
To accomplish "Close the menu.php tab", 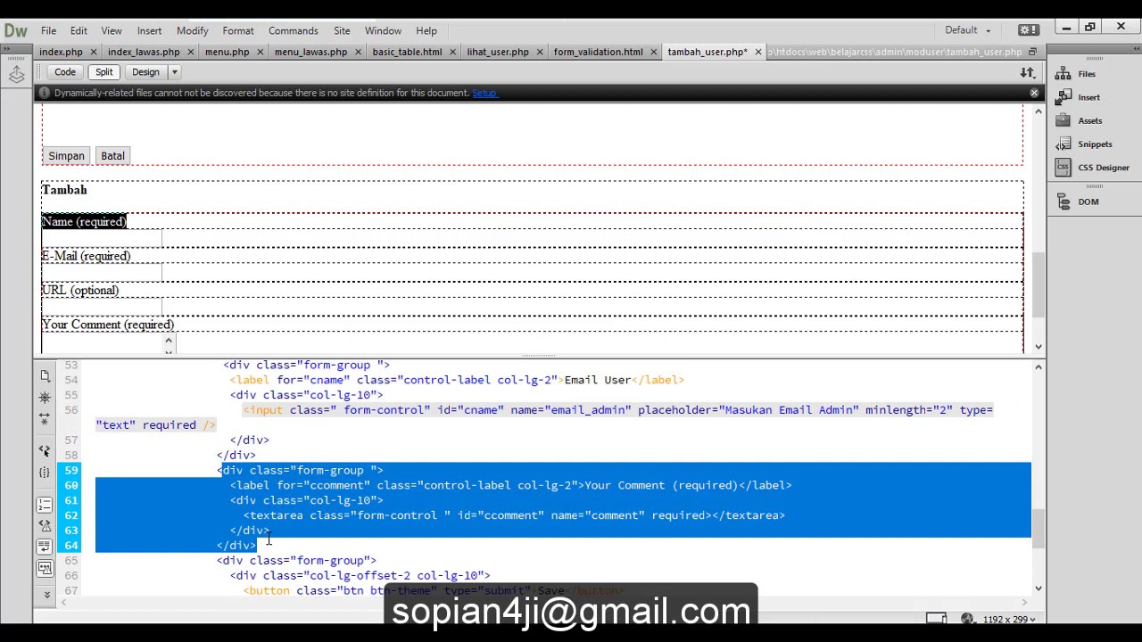I will pos(260,52).
